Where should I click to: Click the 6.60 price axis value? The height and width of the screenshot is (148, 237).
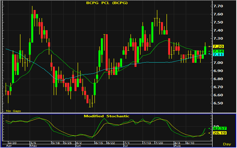point(218,95)
